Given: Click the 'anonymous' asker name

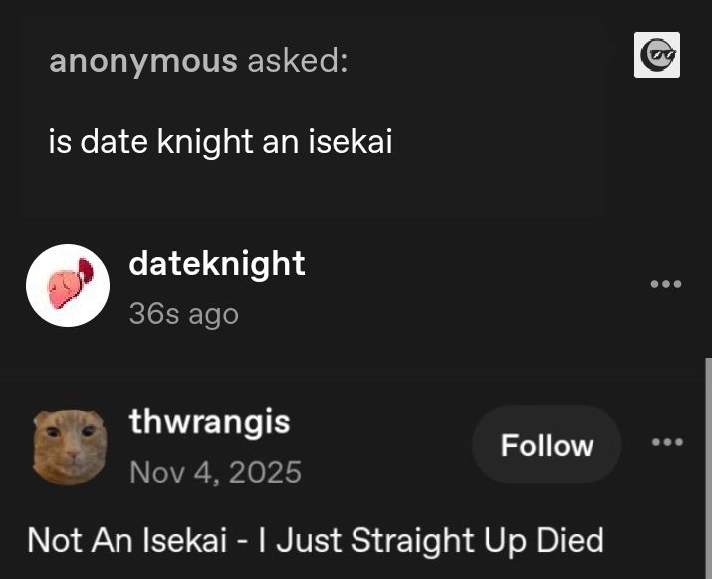Looking at the screenshot, I should (143, 61).
